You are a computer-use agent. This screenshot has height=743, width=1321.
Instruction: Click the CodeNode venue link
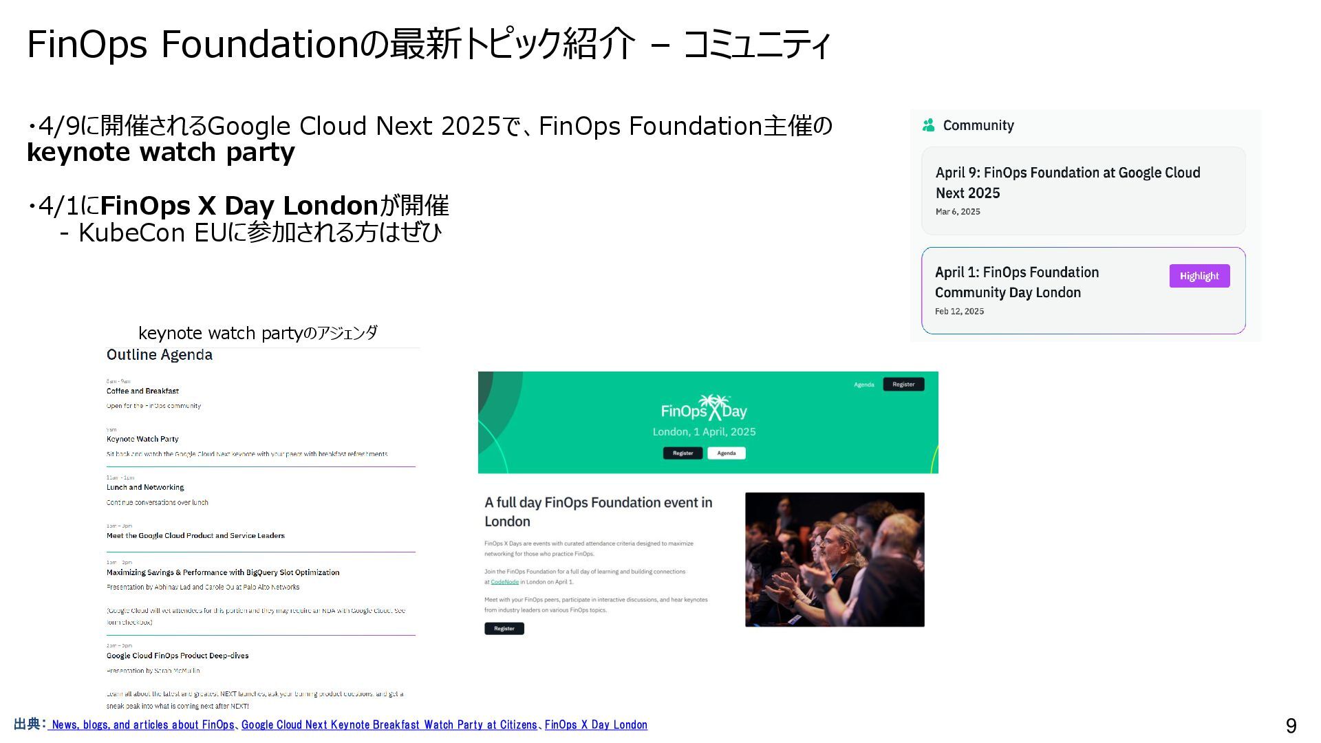pos(504,582)
